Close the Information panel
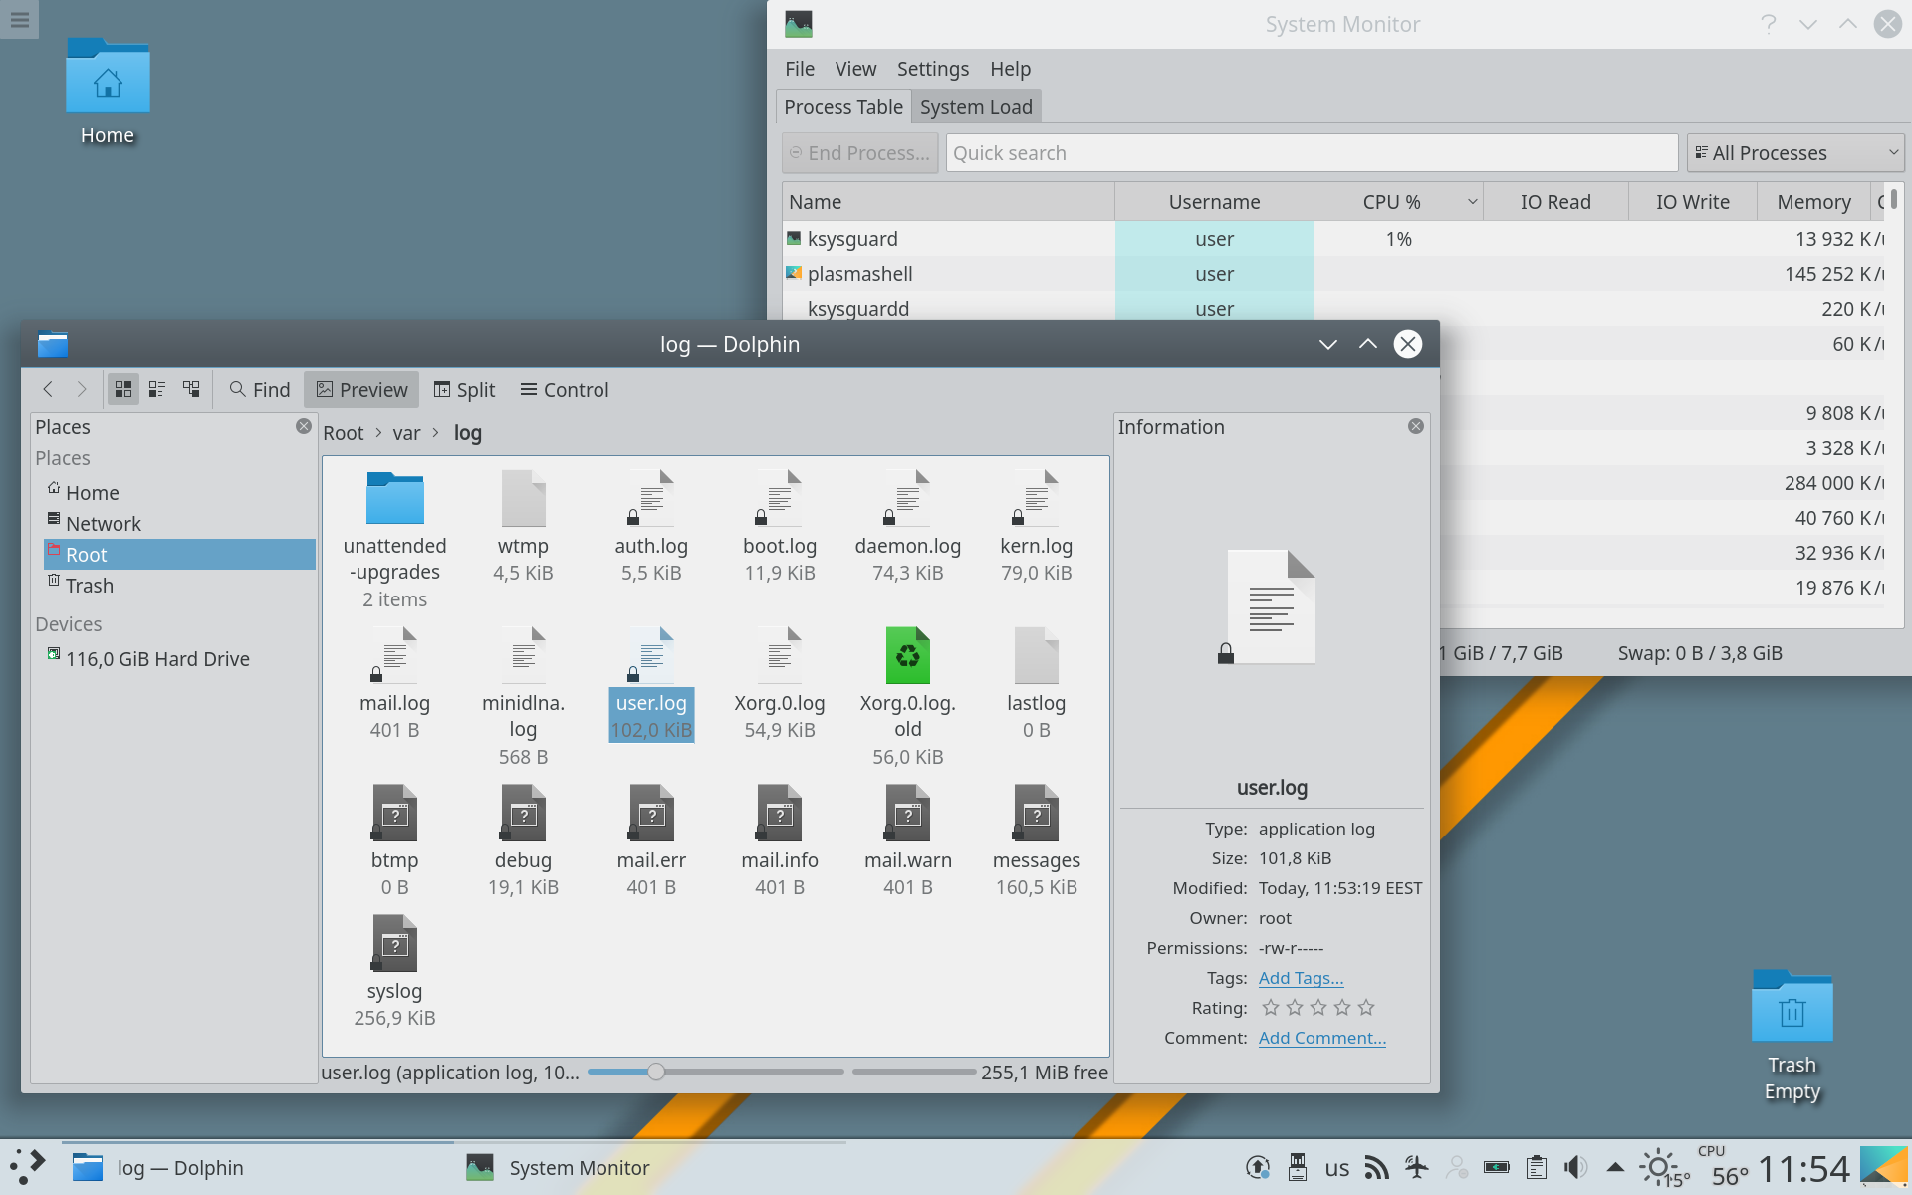This screenshot has height=1195, width=1912. coord(1416,426)
